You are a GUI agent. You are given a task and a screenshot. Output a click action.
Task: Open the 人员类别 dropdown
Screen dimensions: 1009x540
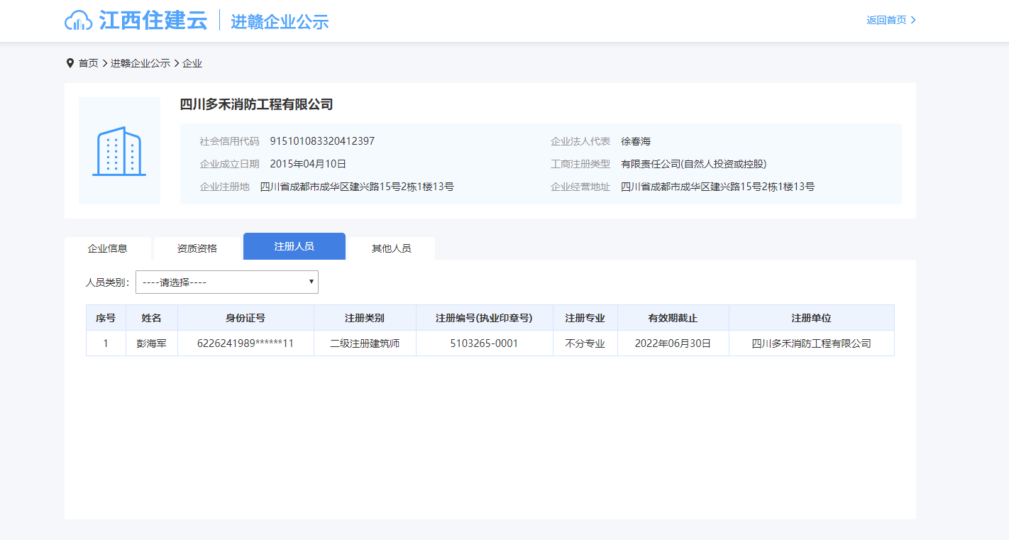[x=226, y=282]
